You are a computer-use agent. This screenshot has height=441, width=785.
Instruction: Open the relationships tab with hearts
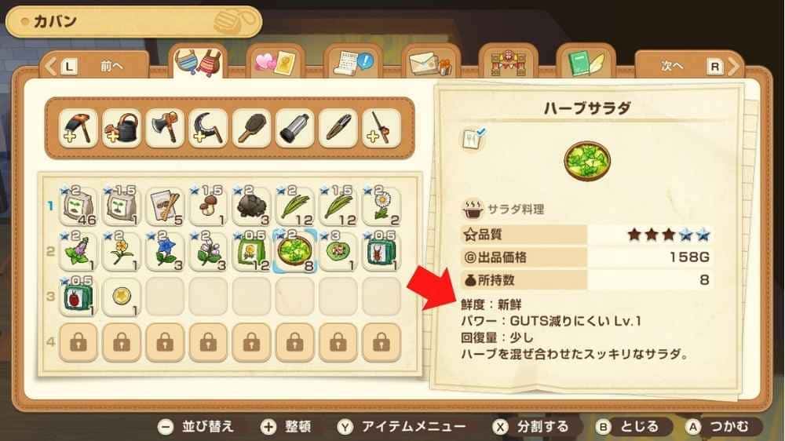pyautogui.click(x=276, y=62)
